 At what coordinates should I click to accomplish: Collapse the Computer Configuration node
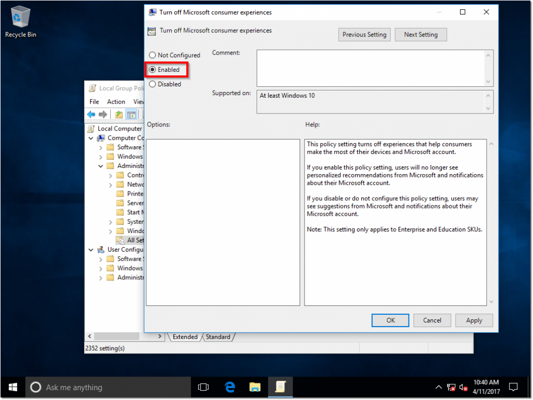tap(91, 138)
